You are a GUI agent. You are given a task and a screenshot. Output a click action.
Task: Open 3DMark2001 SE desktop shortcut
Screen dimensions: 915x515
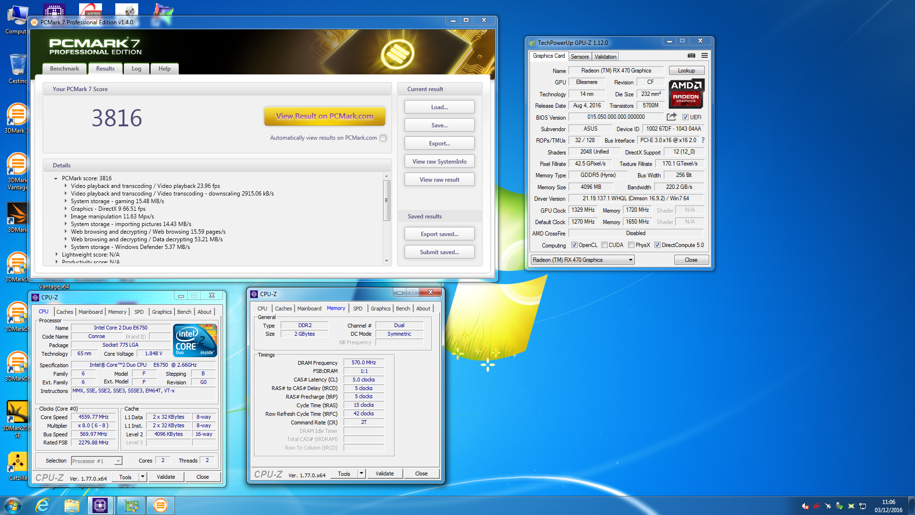pyautogui.click(x=17, y=420)
